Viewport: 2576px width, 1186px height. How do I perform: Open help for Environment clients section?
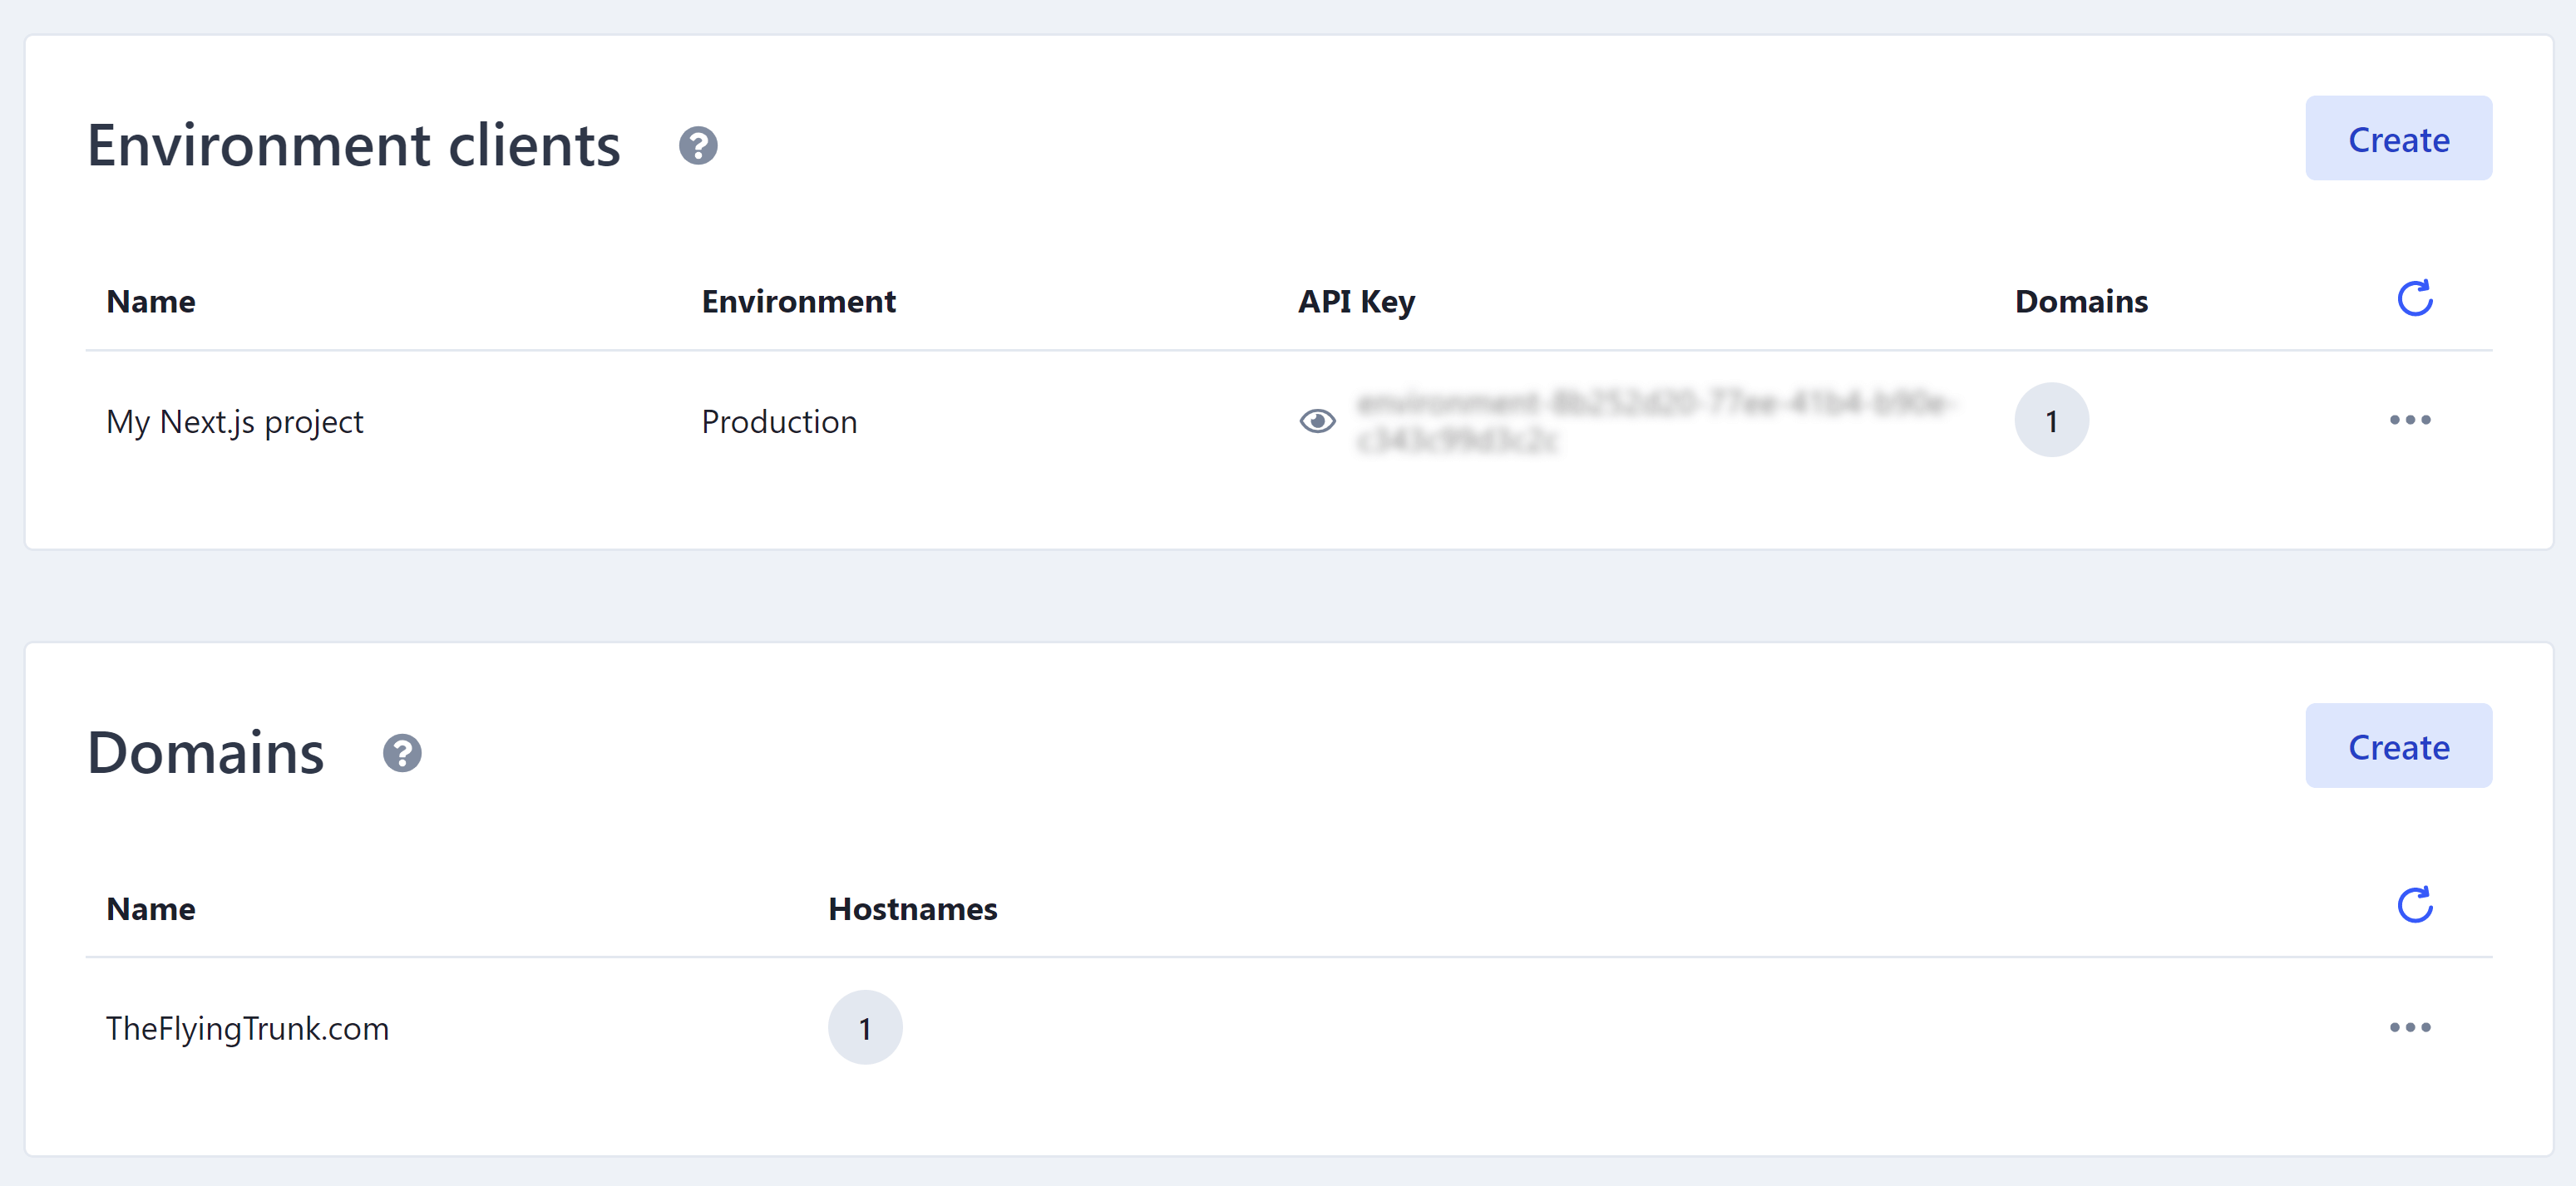[x=698, y=146]
